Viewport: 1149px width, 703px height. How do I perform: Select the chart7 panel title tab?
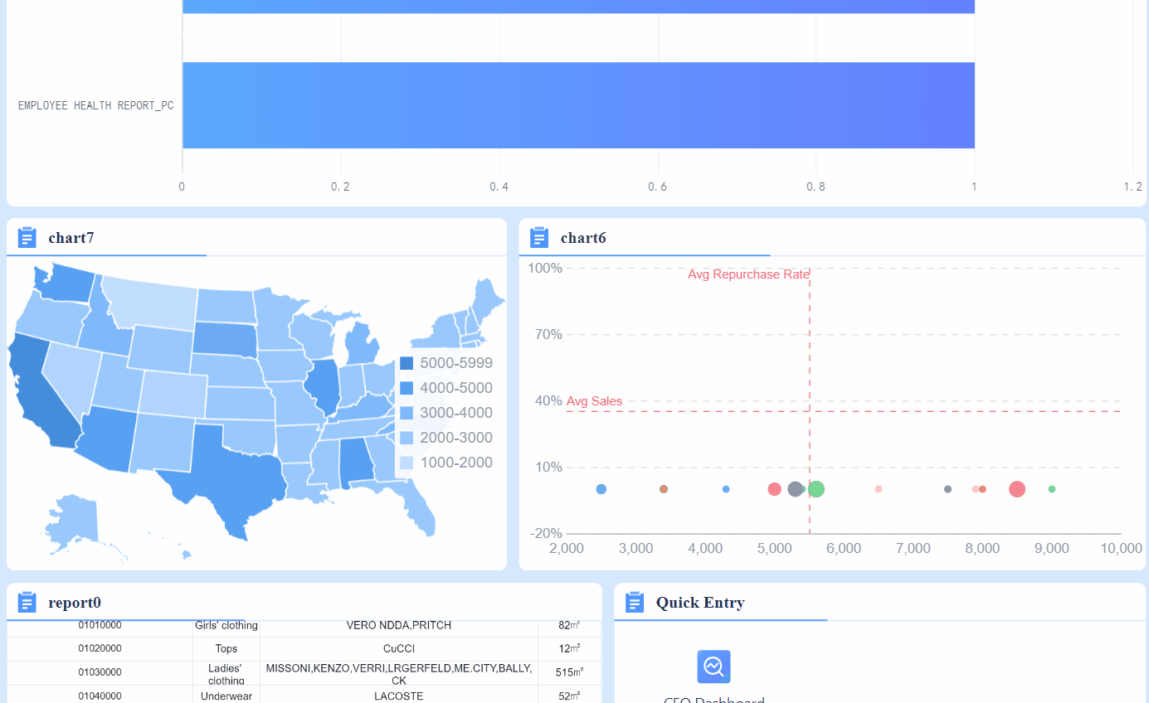pos(71,236)
